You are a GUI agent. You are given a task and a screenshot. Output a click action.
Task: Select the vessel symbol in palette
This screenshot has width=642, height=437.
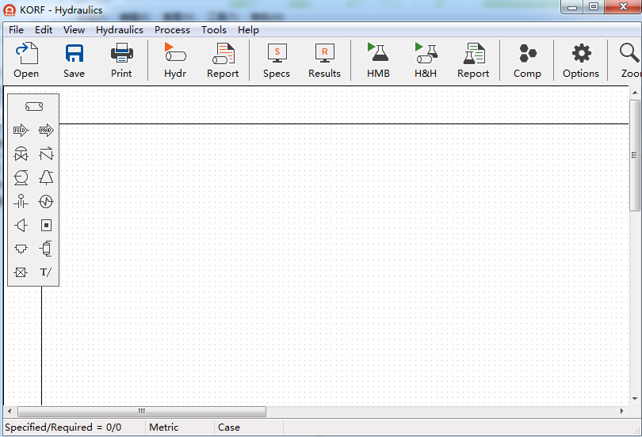coord(46,249)
